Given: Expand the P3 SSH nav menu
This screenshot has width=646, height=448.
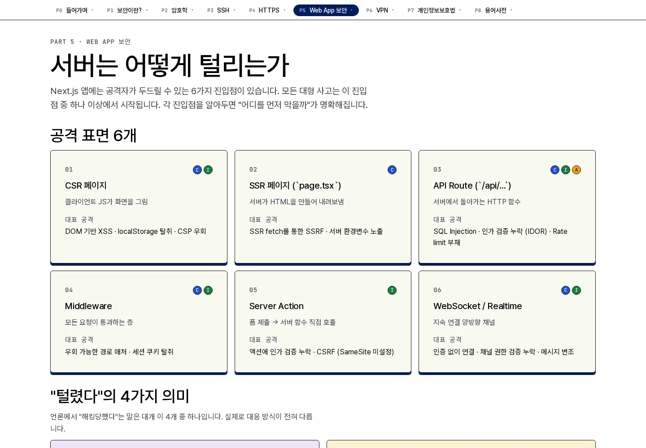Looking at the screenshot, I should tap(221, 10).
